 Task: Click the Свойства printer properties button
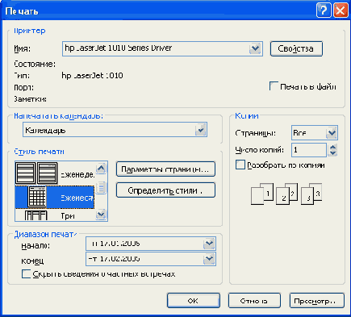(x=296, y=48)
